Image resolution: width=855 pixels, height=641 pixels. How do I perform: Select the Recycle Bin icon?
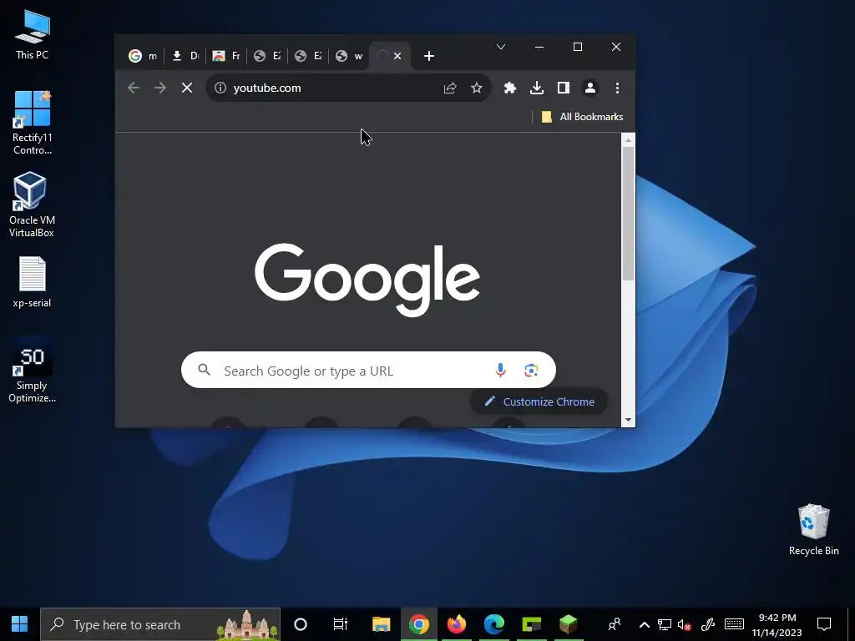click(x=813, y=529)
